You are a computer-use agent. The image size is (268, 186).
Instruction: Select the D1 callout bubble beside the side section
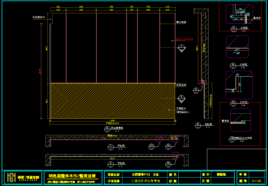196,90
